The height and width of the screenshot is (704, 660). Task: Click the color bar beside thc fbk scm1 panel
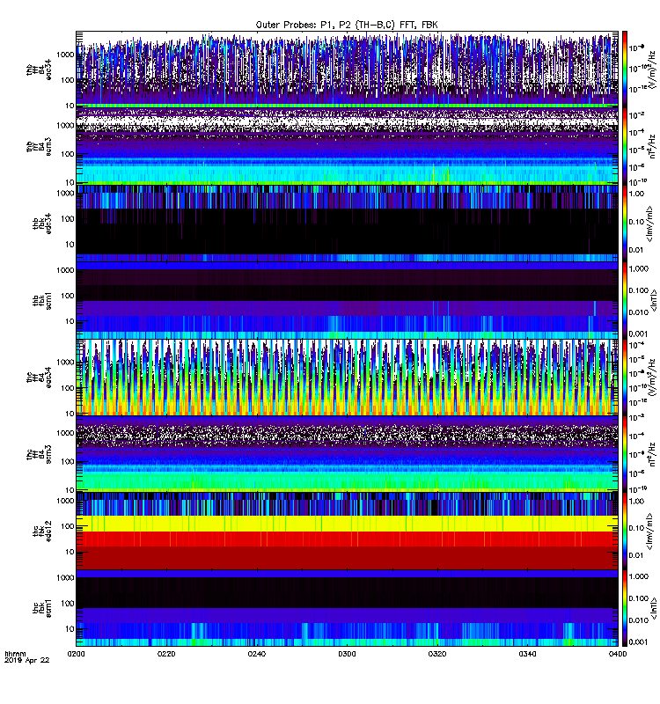[x=624, y=607]
